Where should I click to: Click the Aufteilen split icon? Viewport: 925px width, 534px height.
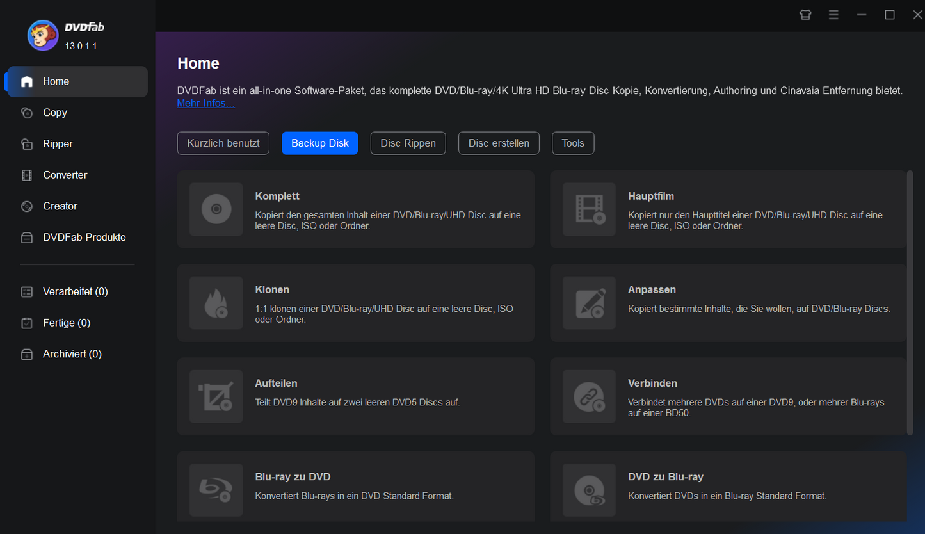pos(216,396)
